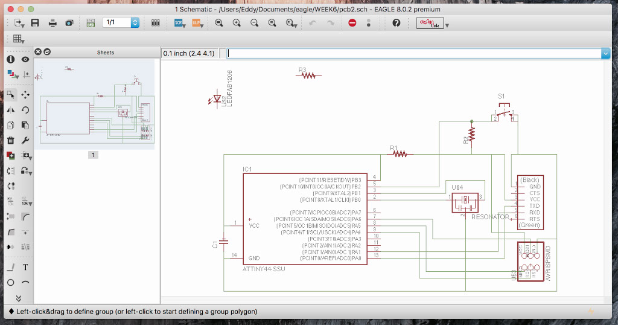Click the Print icon
The height and width of the screenshot is (325, 618).
pyautogui.click(x=53, y=23)
